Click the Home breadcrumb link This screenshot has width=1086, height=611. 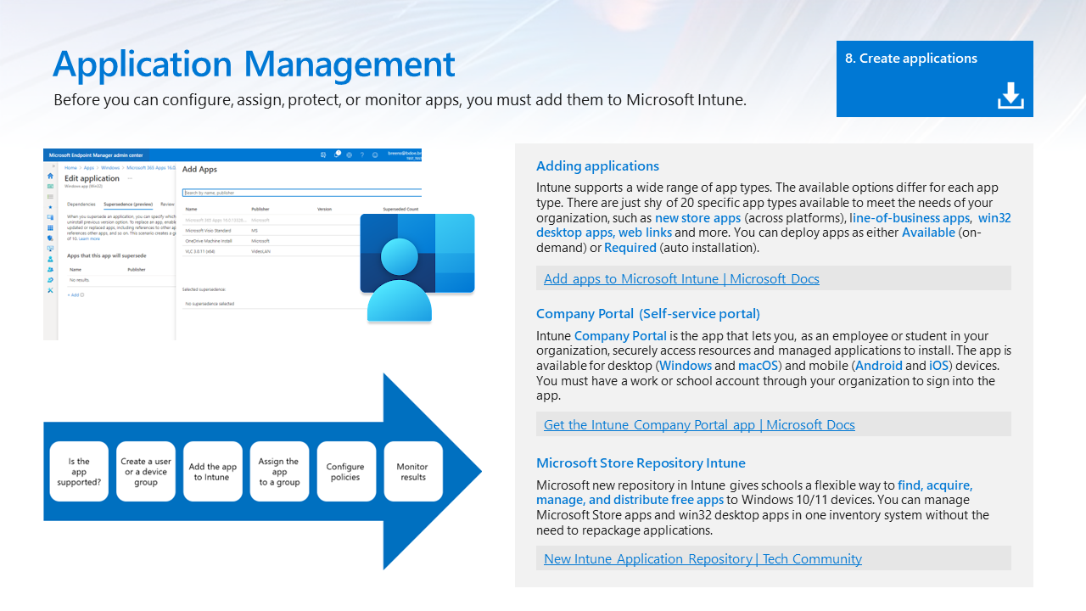click(x=70, y=168)
